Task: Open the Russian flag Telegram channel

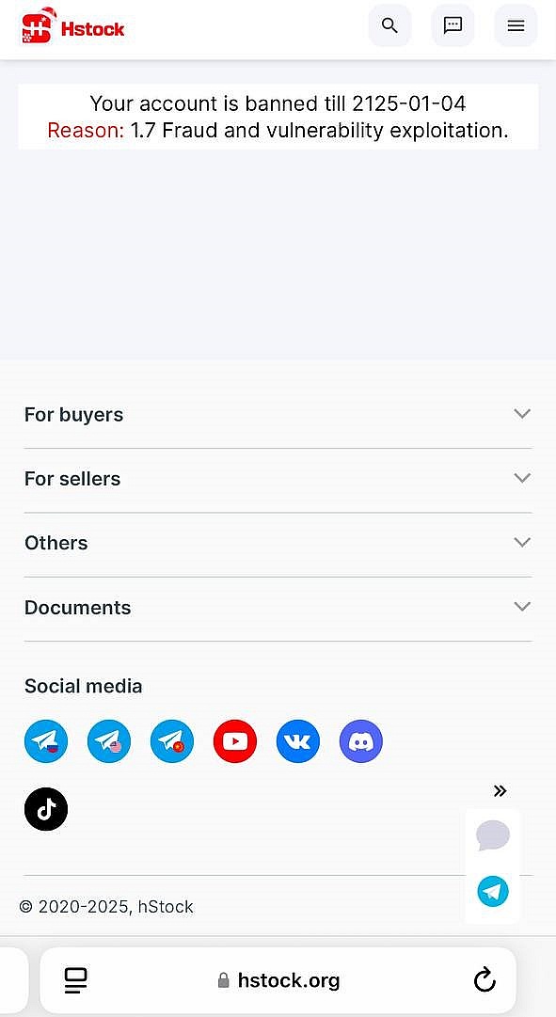Action: 46,741
